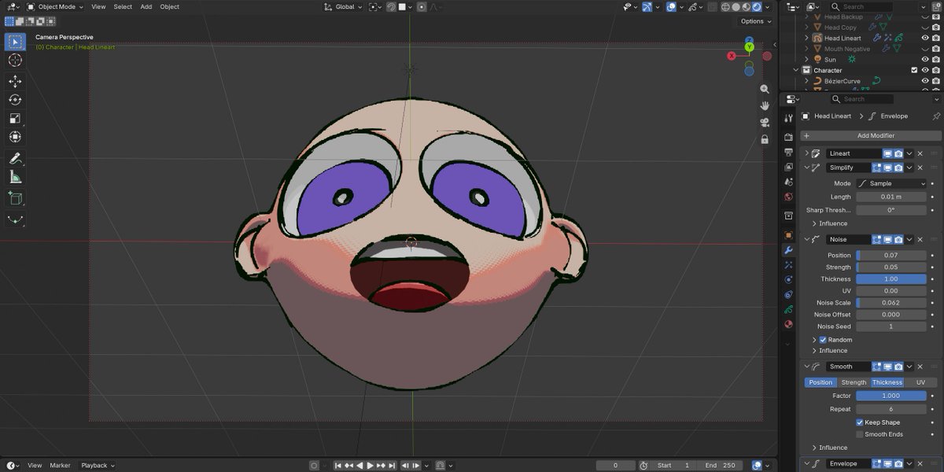Open the timeline Marker menu
944x472 pixels.
(61, 466)
